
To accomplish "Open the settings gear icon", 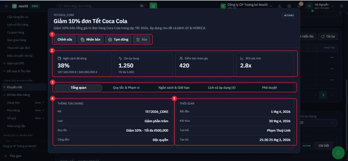I will [x=289, y=6].
